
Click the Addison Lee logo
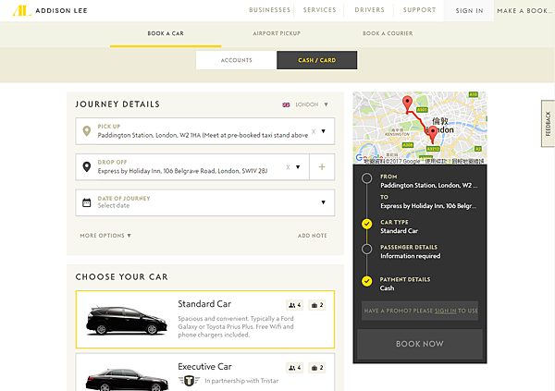50,10
